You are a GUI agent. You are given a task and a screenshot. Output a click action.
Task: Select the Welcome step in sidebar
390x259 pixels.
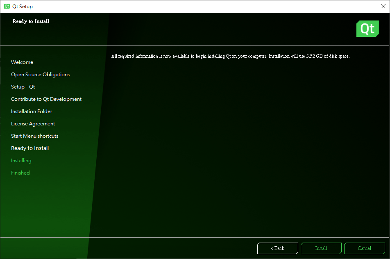click(22, 62)
